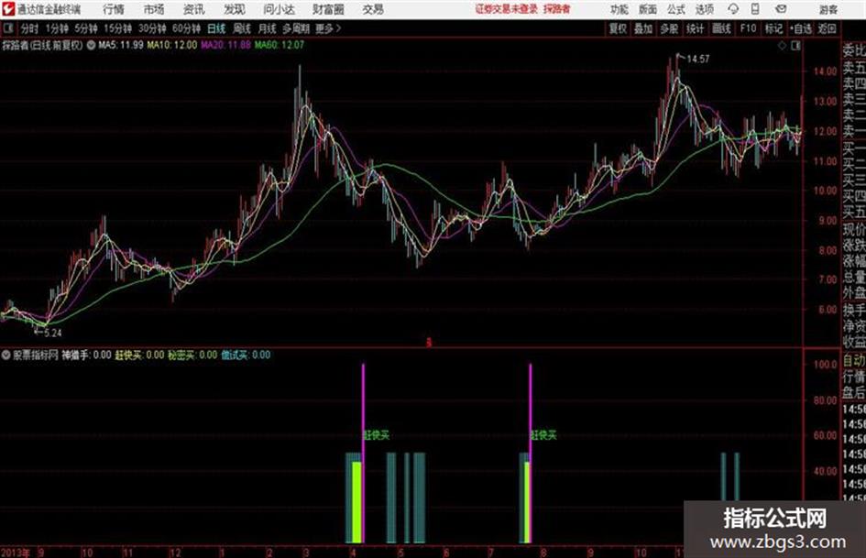
Task: Select the 周线 weekly period tab
Action: pos(242,28)
